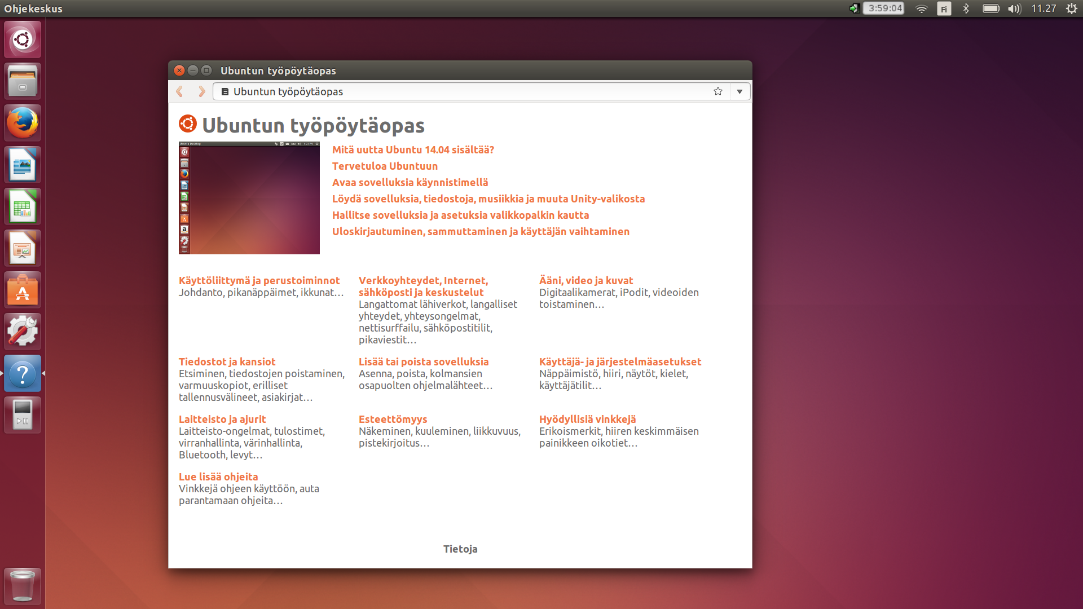Open the sound volume indicator menu
Image resolution: width=1083 pixels, height=609 pixels.
click(x=1014, y=8)
